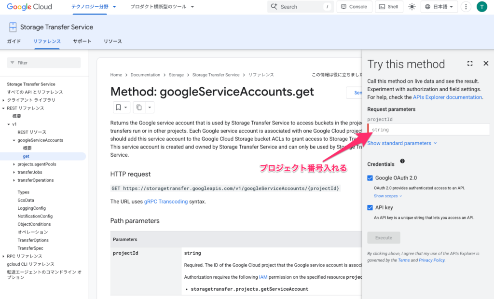The height and width of the screenshot is (299, 494).
Task: Switch to the サポート tab
Action: click(x=82, y=41)
